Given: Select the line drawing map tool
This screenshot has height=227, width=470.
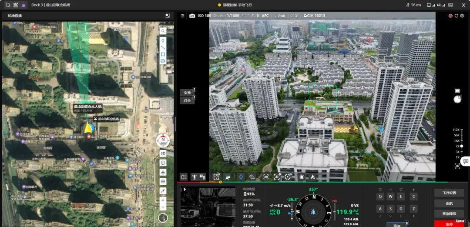Looking at the screenshot, I should [x=163, y=47].
